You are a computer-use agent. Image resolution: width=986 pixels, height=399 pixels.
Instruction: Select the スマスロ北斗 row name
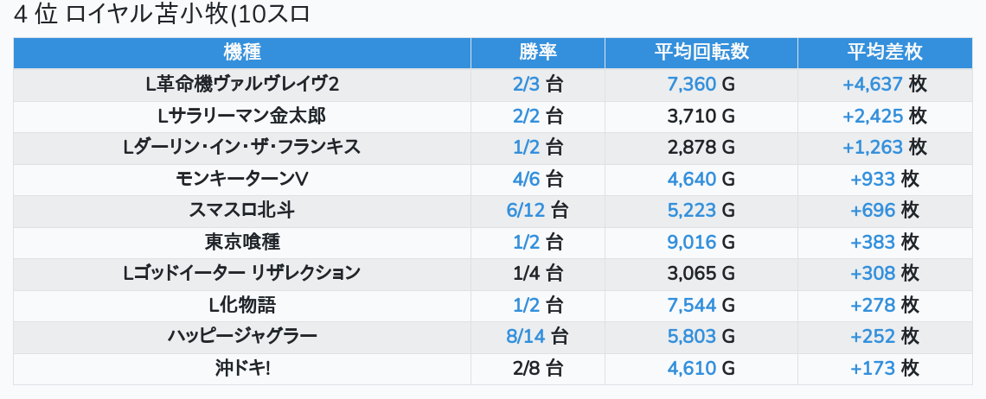pos(242,211)
